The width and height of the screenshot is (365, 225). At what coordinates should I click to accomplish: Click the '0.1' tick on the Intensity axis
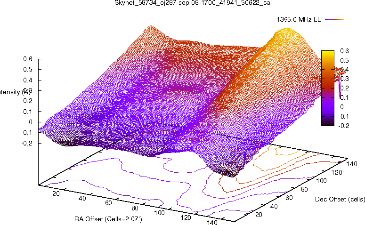click(28, 112)
